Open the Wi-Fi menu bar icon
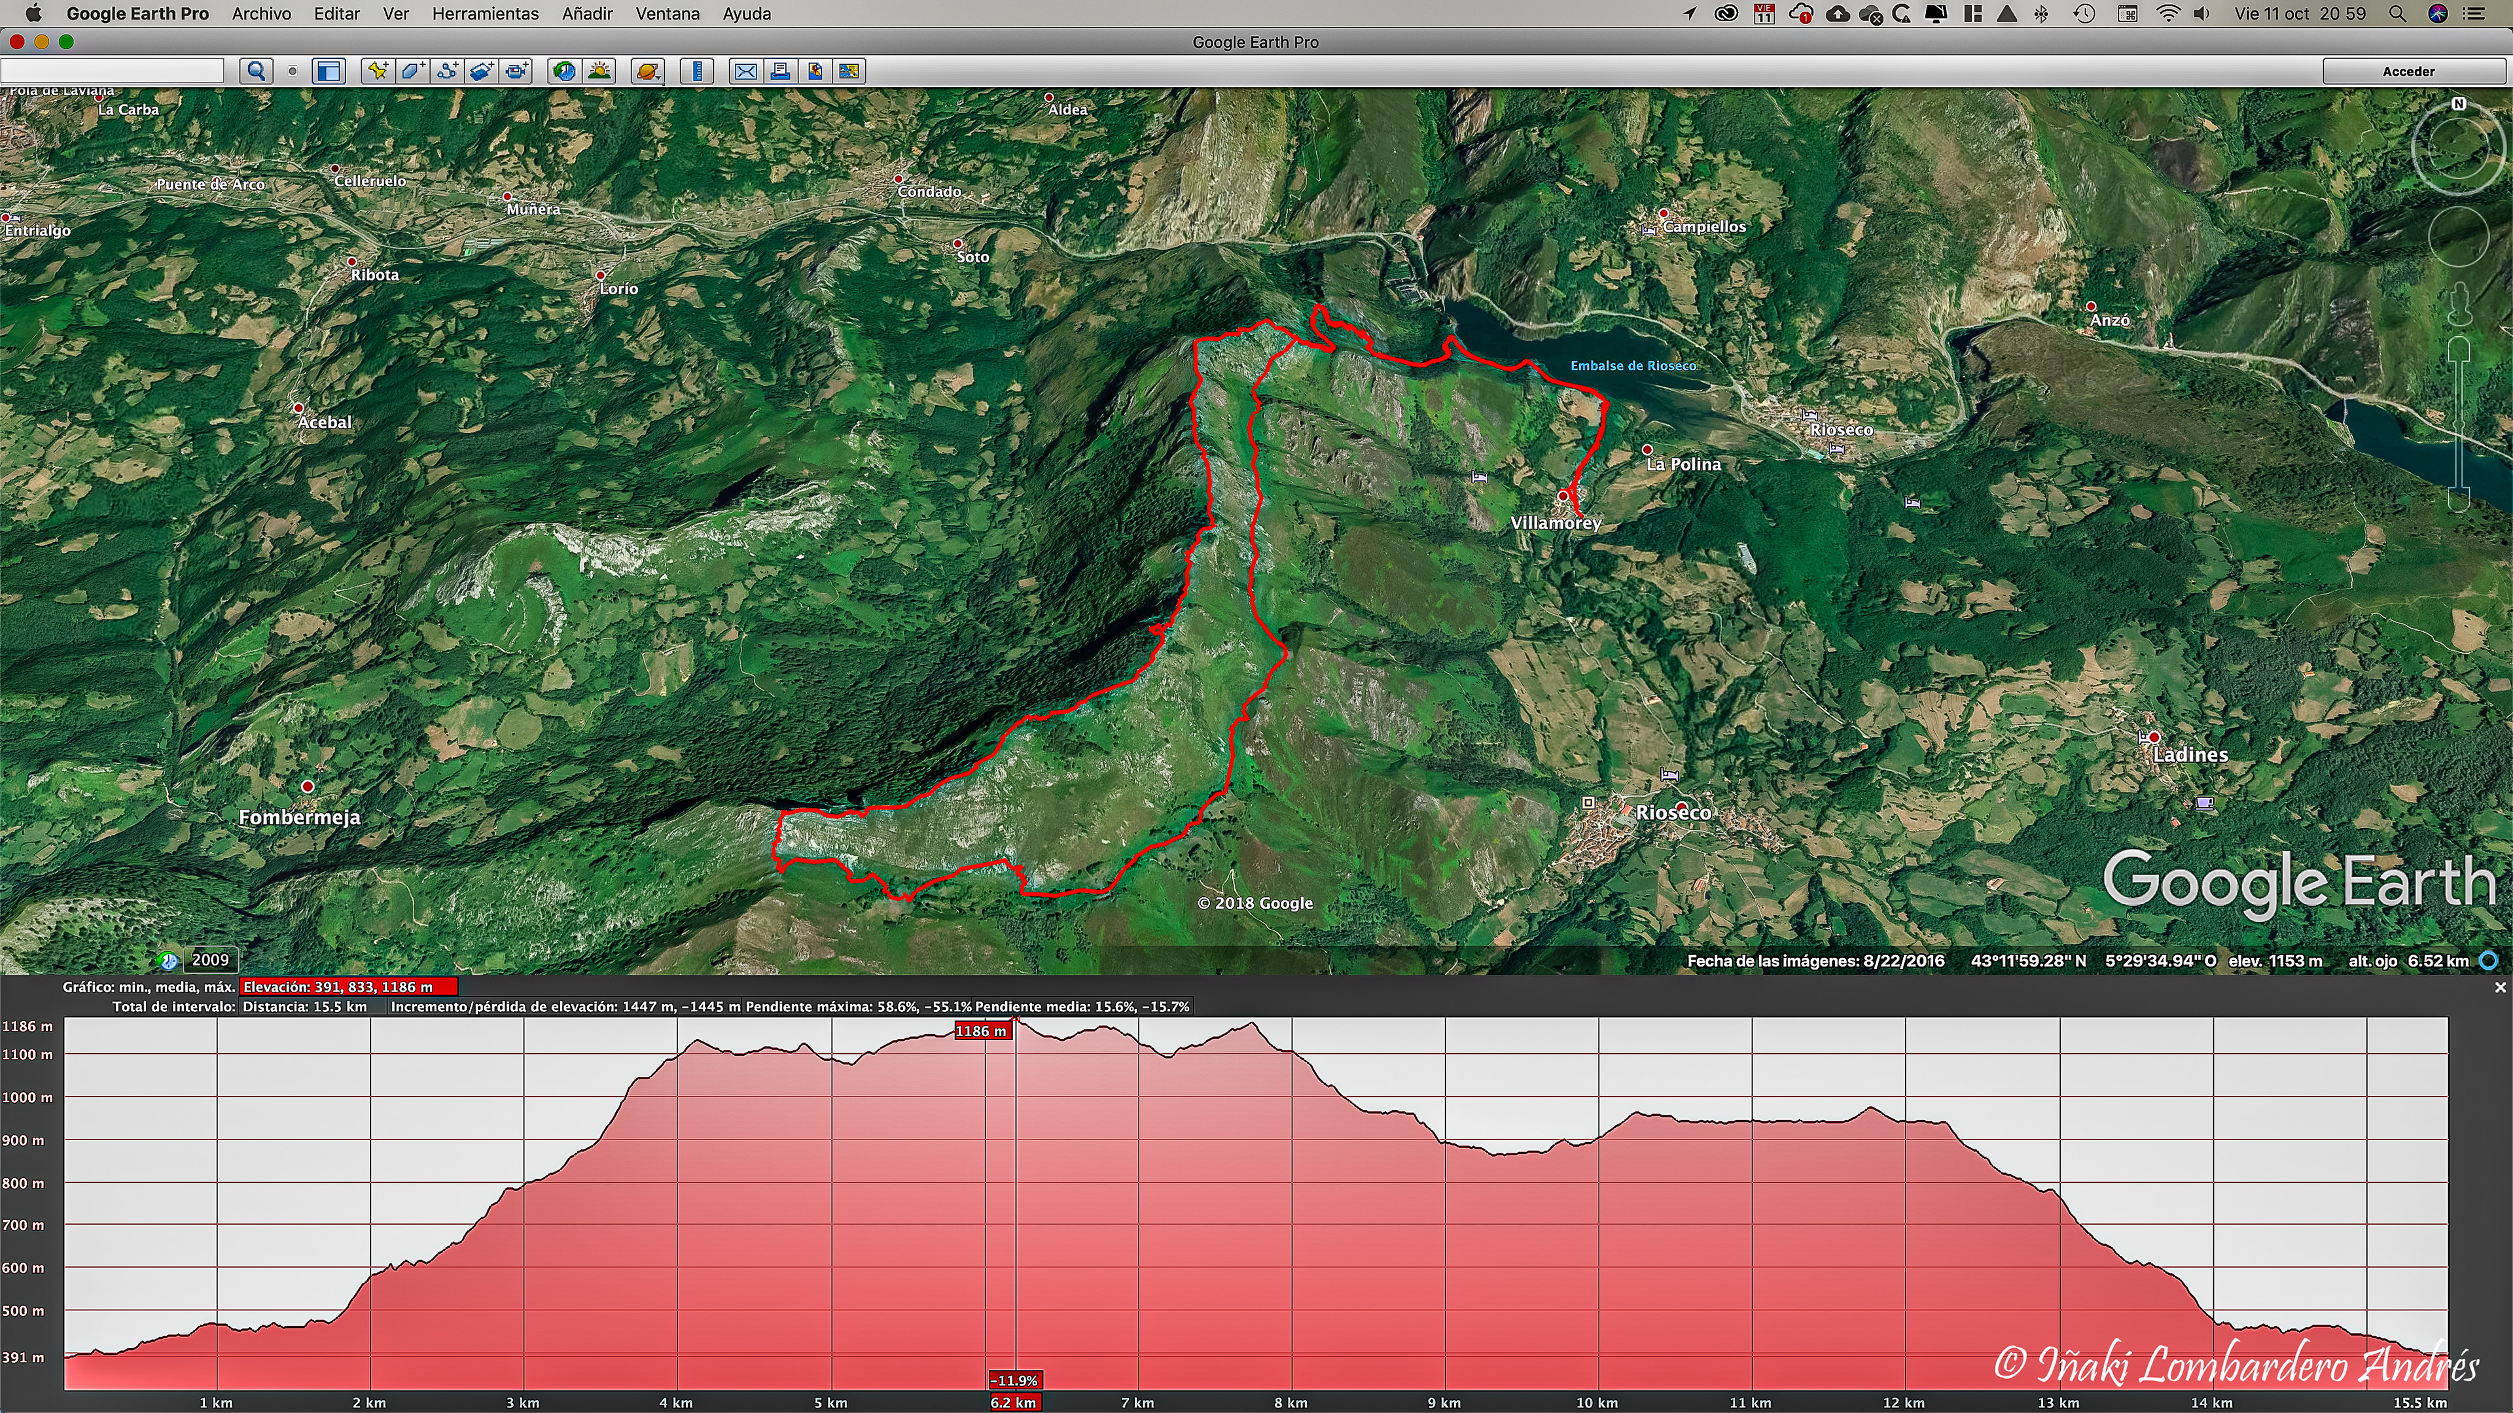 2167,14
